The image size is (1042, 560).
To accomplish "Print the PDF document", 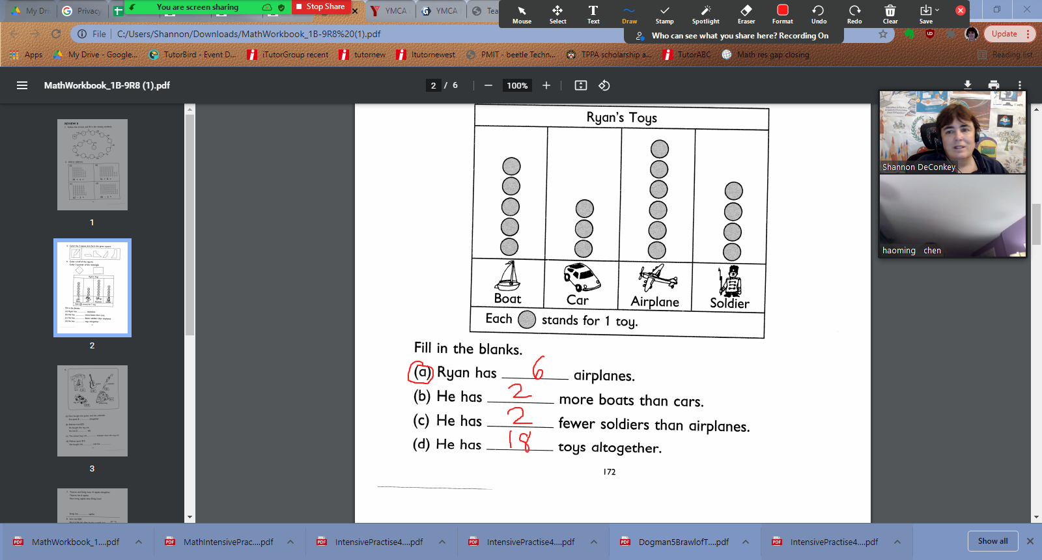I will point(994,85).
